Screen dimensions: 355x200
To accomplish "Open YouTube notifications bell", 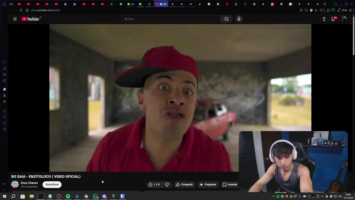I will [x=333, y=19].
